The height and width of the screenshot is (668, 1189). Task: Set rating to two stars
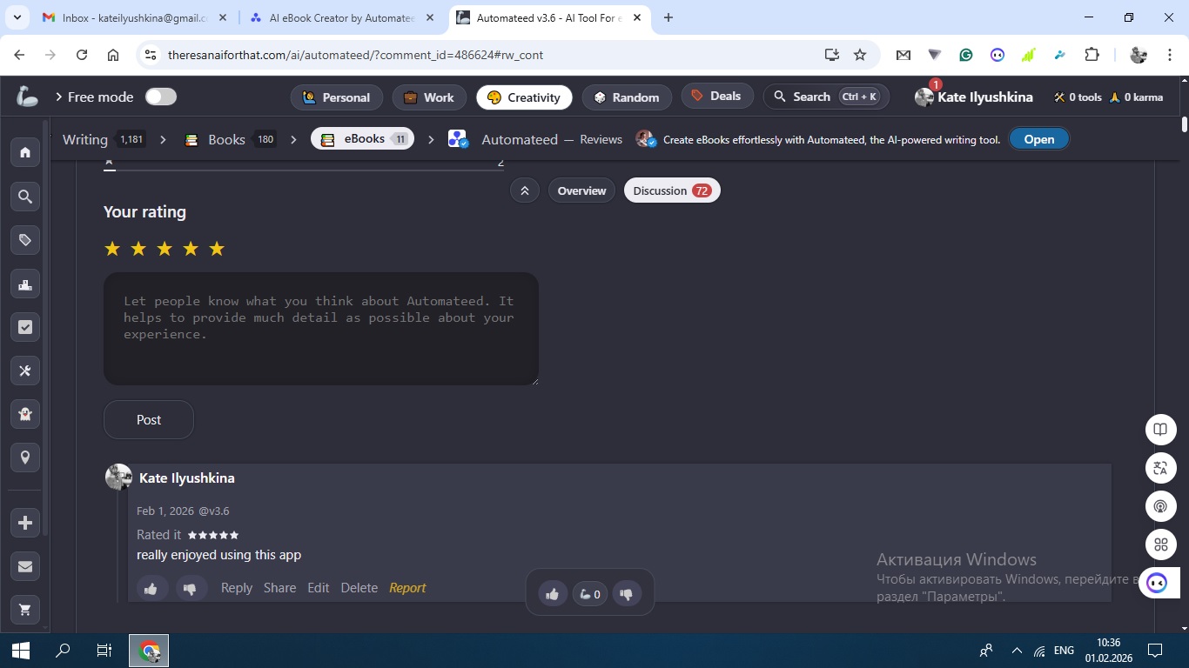click(x=138, y=249)
